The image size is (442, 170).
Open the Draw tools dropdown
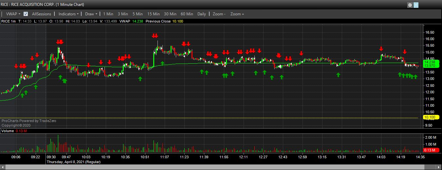[91, 14]
